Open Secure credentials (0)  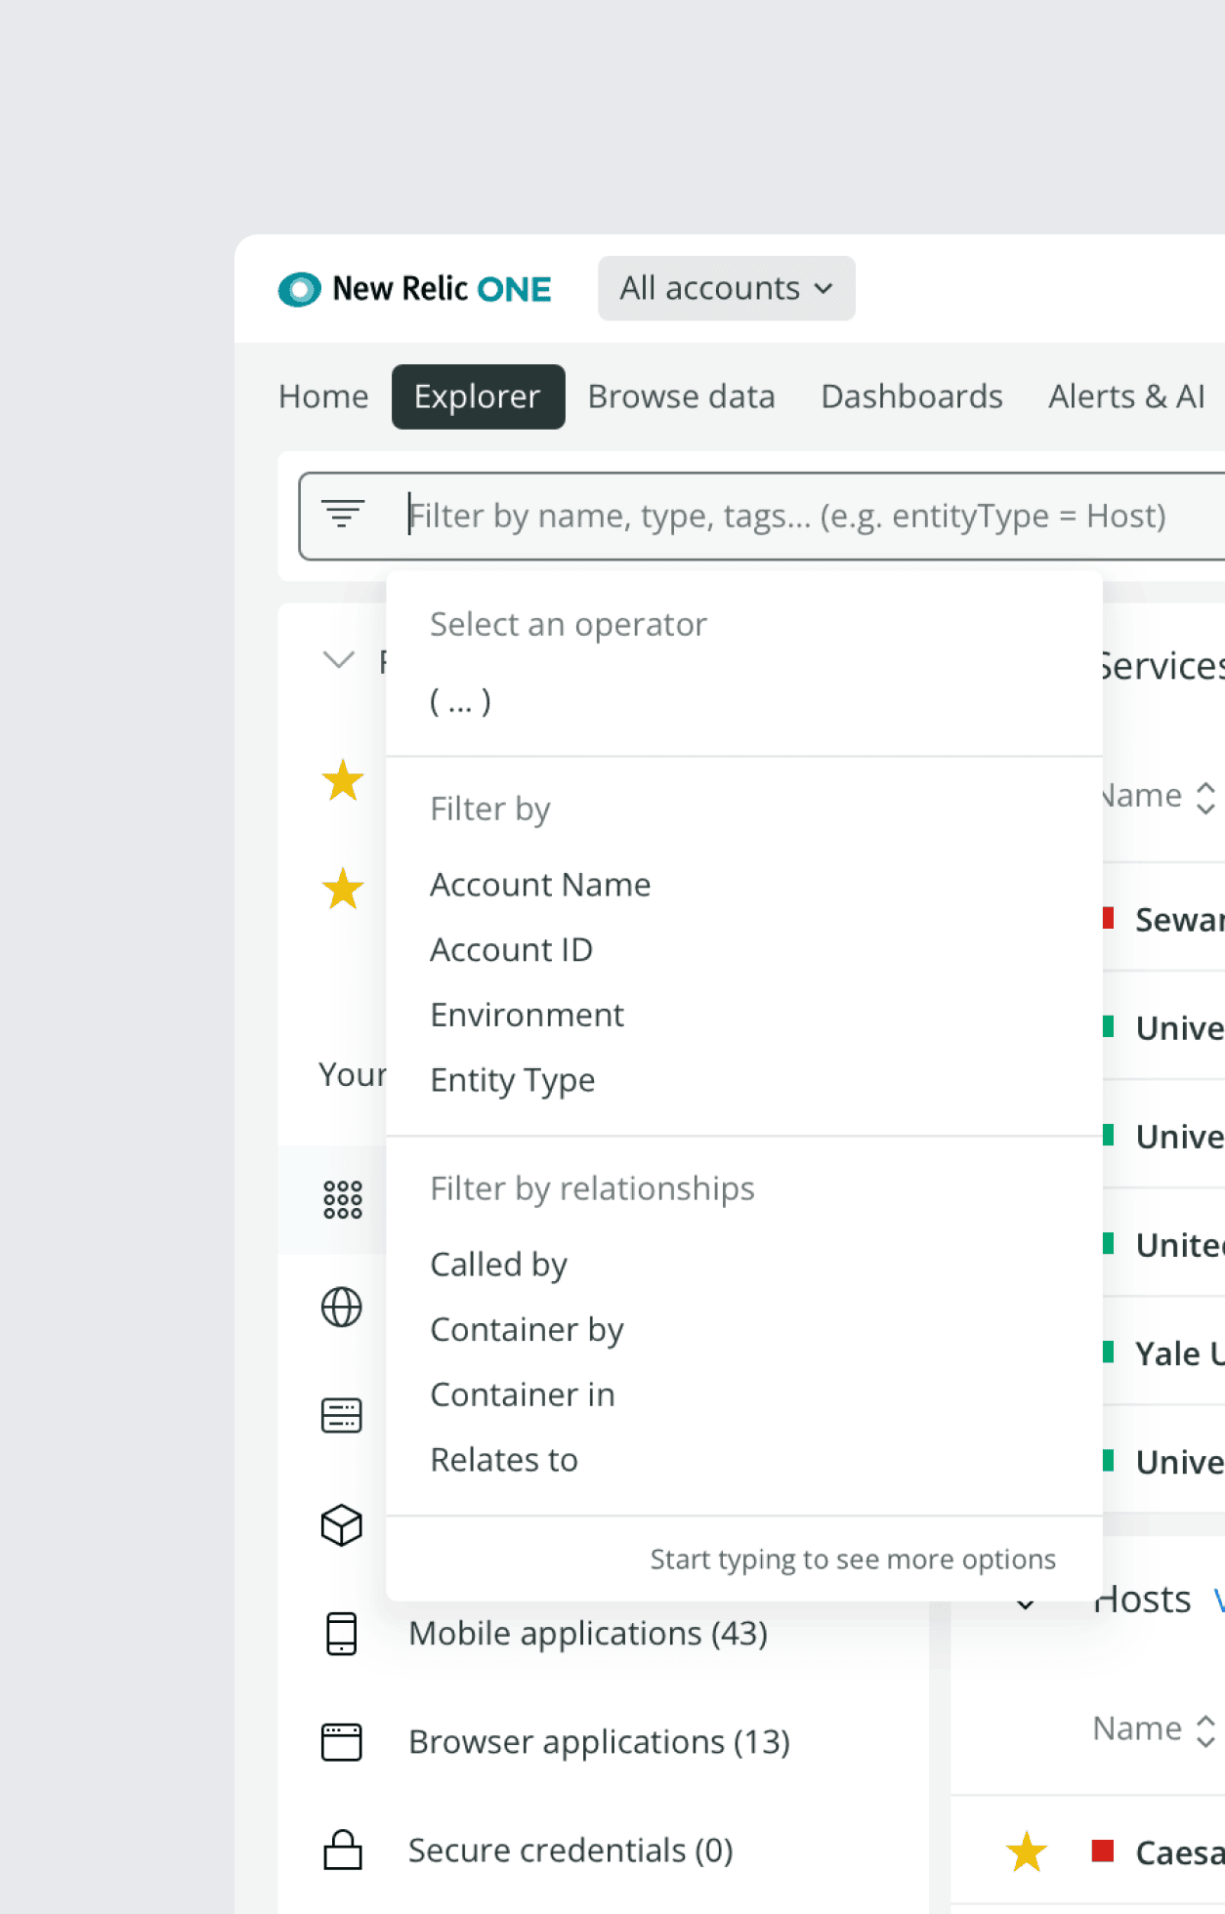(x=570, y=1851)
